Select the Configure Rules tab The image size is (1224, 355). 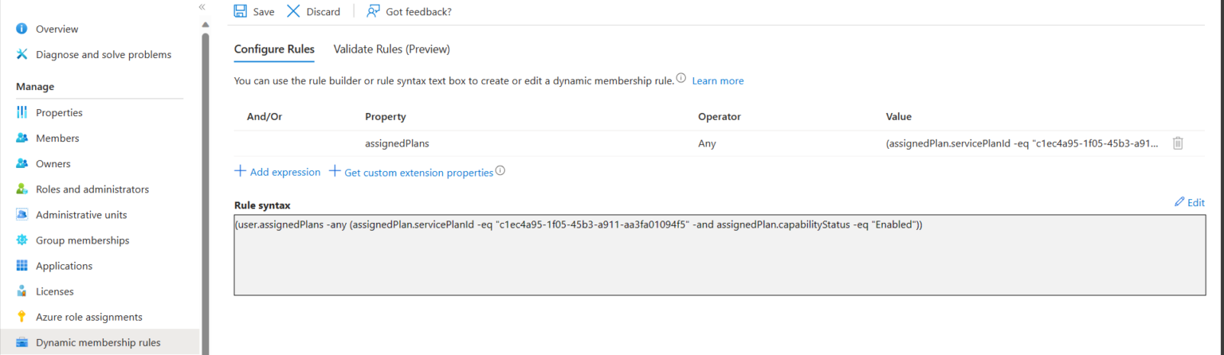point(274,49)
